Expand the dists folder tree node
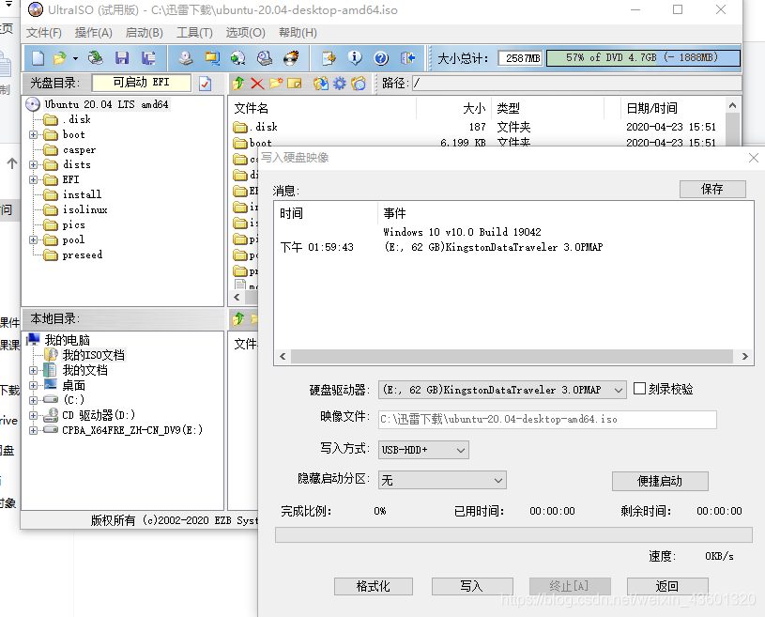 coord(33,165)
